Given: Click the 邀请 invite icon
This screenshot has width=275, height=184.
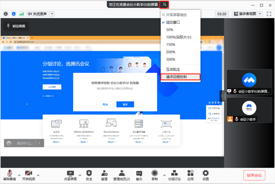Looking at the screenshot, I should pyautogui.click(x=104, y=174).
